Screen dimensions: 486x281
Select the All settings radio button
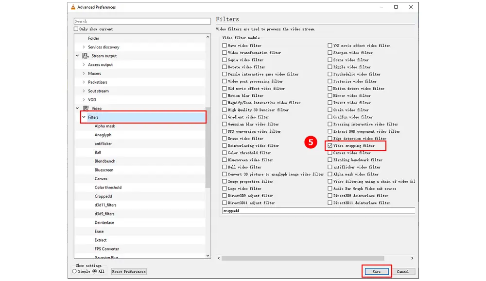point(95,271)
